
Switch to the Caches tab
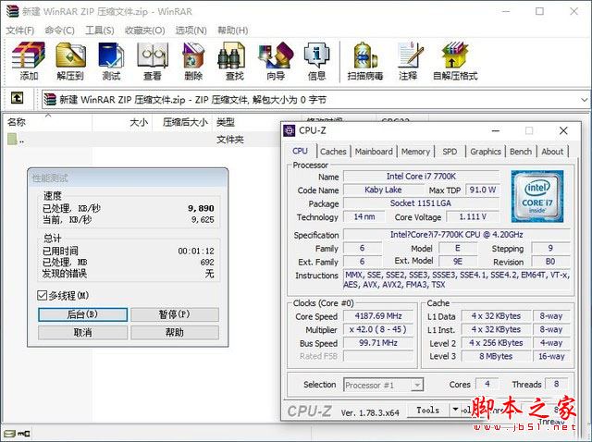(333, 152)
